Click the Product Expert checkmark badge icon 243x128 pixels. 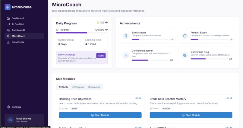(185, 36)
